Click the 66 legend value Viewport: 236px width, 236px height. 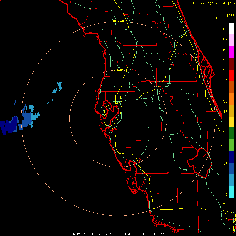pos(225,29)
